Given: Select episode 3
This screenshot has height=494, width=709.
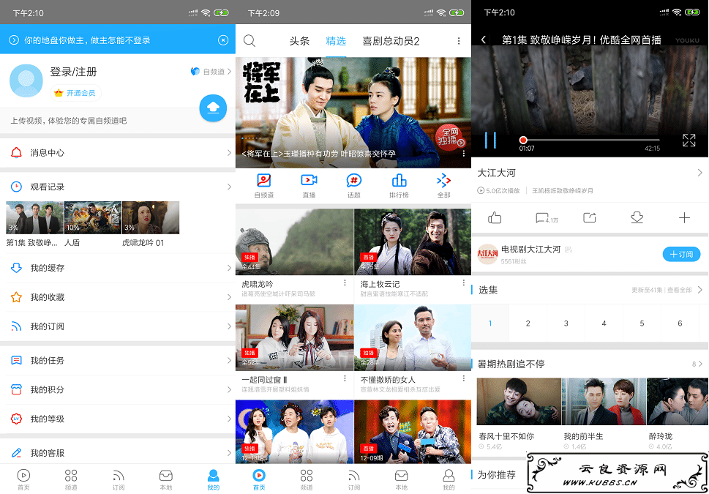Looking at the screenshot, I should (x=566, y=323).
